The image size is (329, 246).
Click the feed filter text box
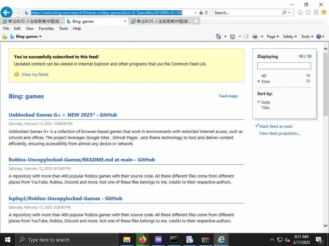[284, 66]
